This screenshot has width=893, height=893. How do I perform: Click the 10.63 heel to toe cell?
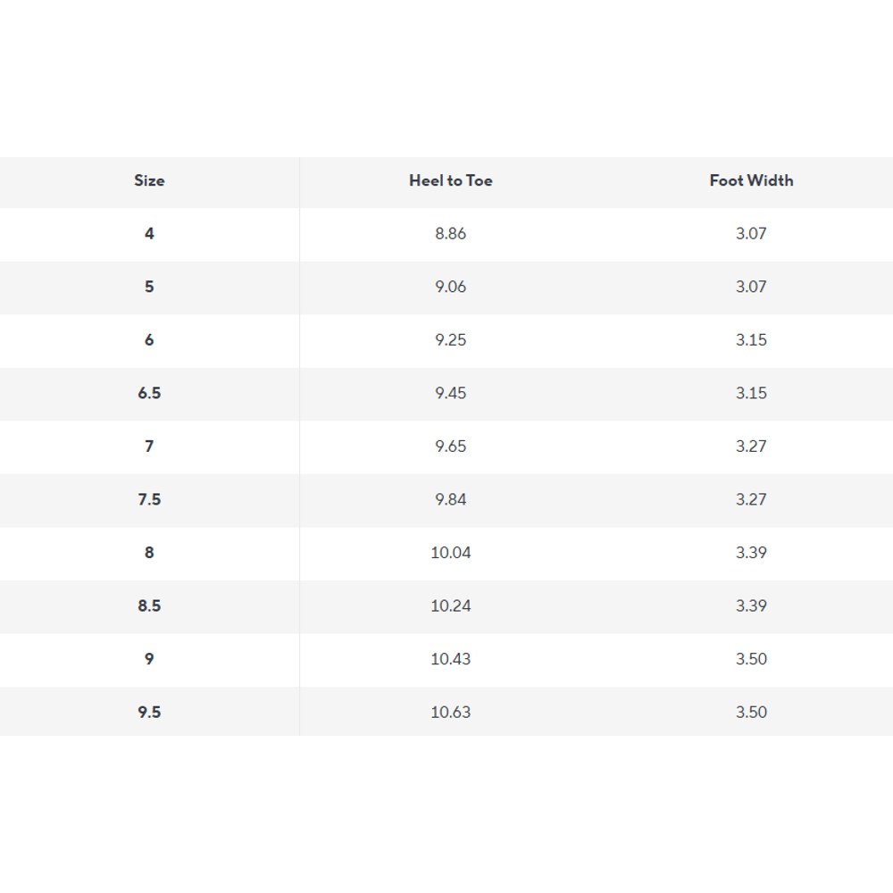click(x=450, y=712)
